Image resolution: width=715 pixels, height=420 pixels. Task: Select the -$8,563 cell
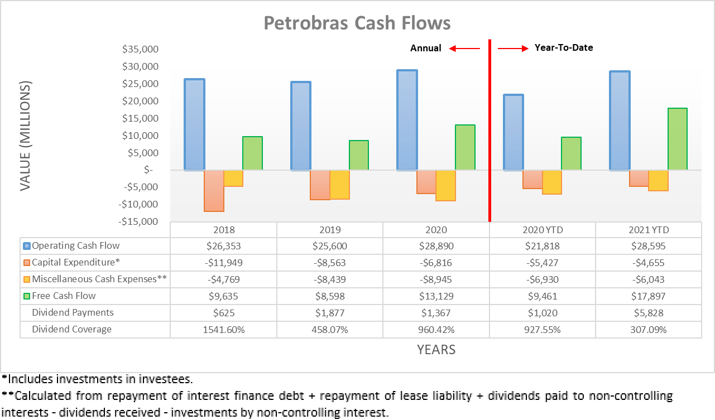(330, 263)
